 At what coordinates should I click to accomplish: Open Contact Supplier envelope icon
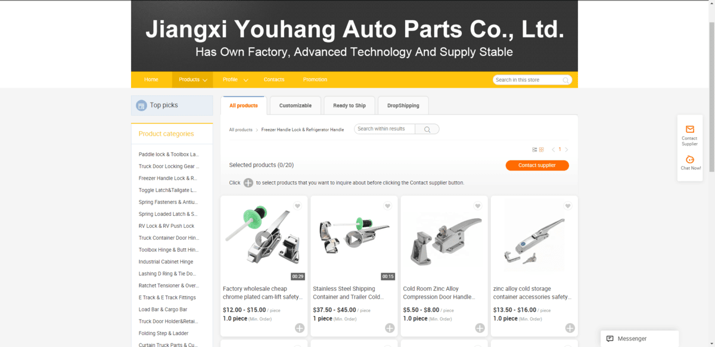point(689,129)
